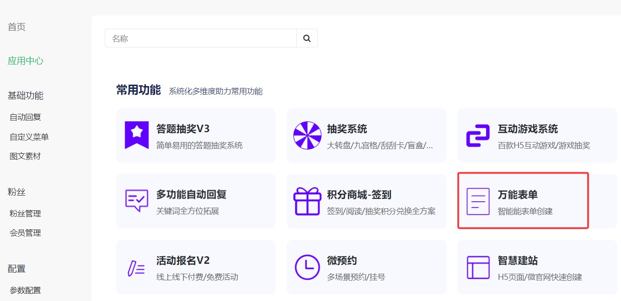Click the 互动游戏系统 link-shaped icon
Viewport: 621px width, 301px height.
(x=478, y=135)
